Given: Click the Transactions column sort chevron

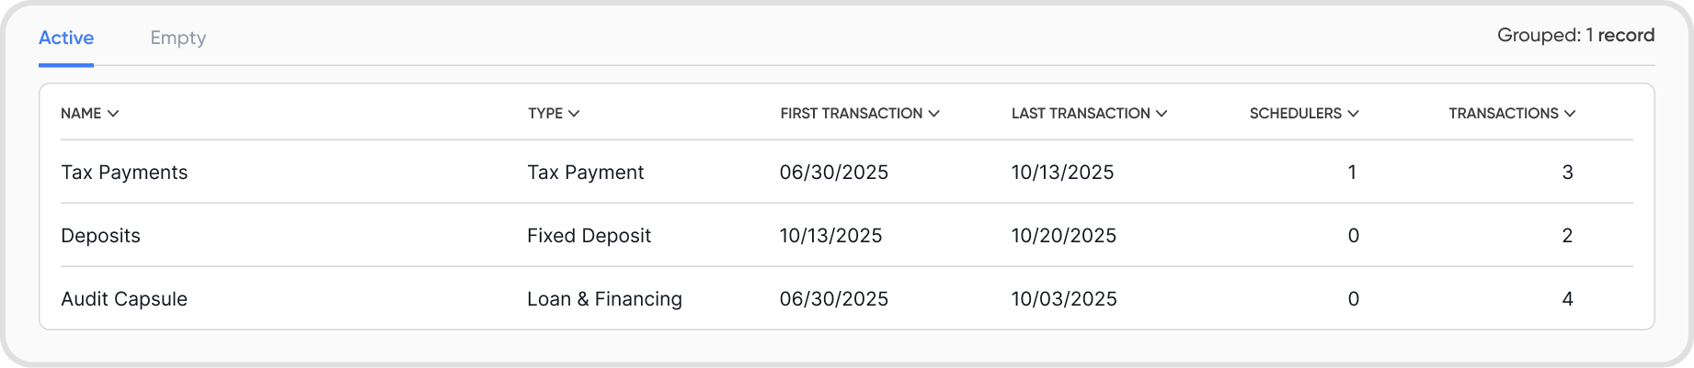Looking at the screenshot, I should pyautogui.click(x=1570, y=114).
